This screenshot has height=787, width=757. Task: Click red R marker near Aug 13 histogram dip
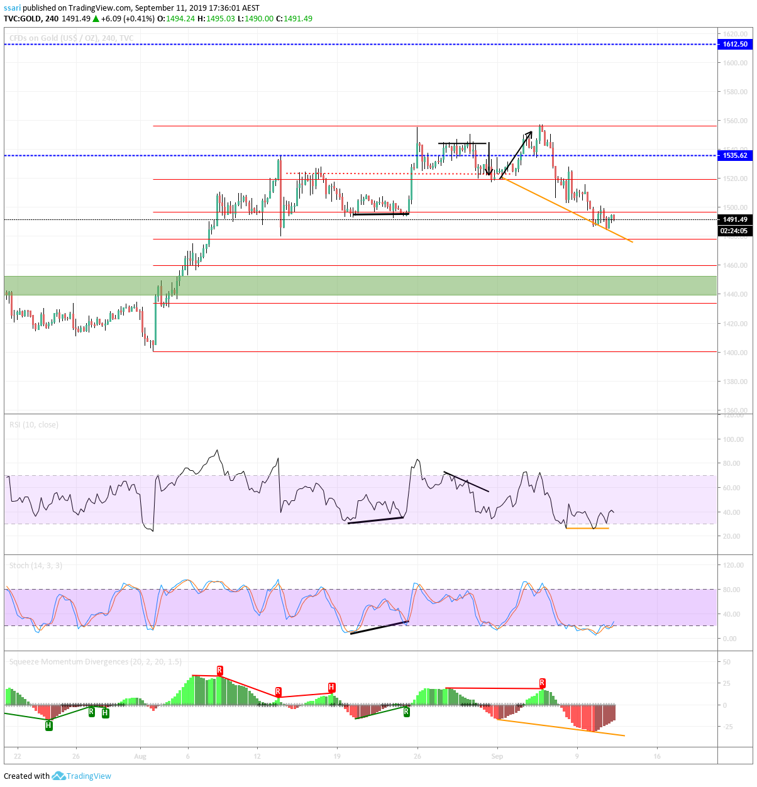[278, 691]
